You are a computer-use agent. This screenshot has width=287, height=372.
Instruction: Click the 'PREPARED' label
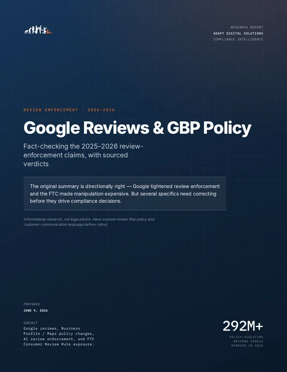[x=31, y=304]
